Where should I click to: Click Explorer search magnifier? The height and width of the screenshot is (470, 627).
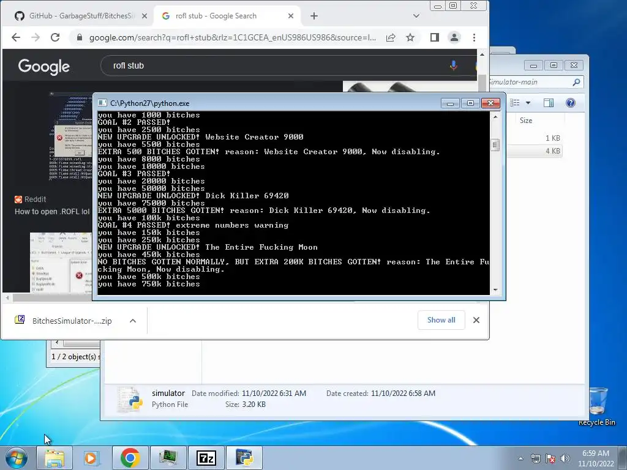tap(576, 82)
